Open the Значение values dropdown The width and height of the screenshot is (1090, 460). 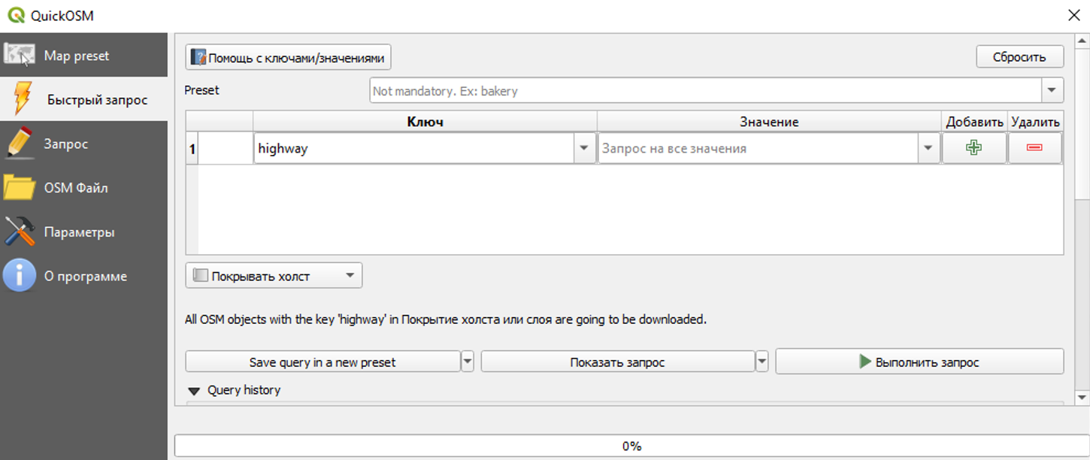[928, 149]
